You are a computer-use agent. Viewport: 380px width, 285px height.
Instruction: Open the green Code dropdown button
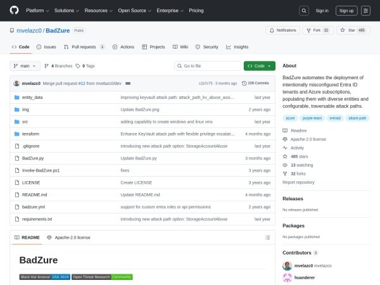pos(260,66)
